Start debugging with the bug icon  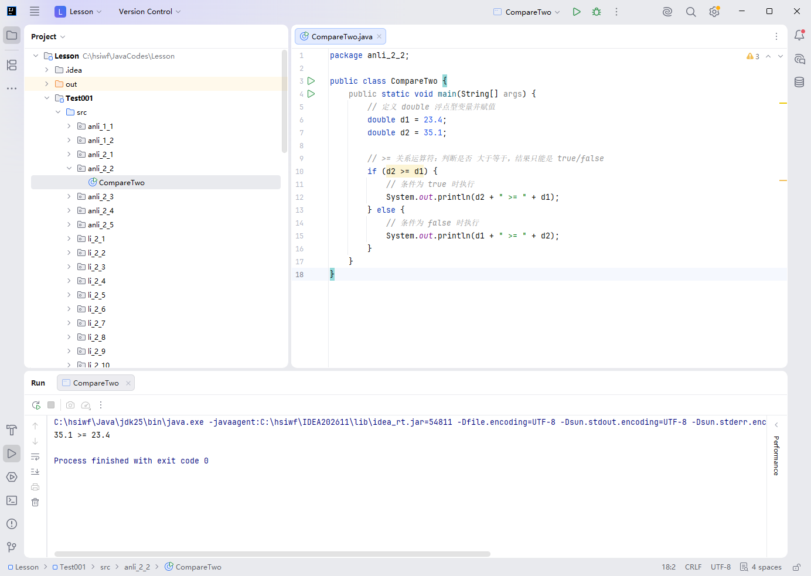pyautogui.click(x=597, y=12)
